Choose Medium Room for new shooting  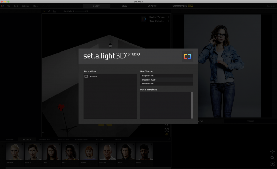[166, 80]
